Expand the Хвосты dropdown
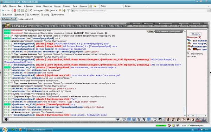 coord(56,10)
